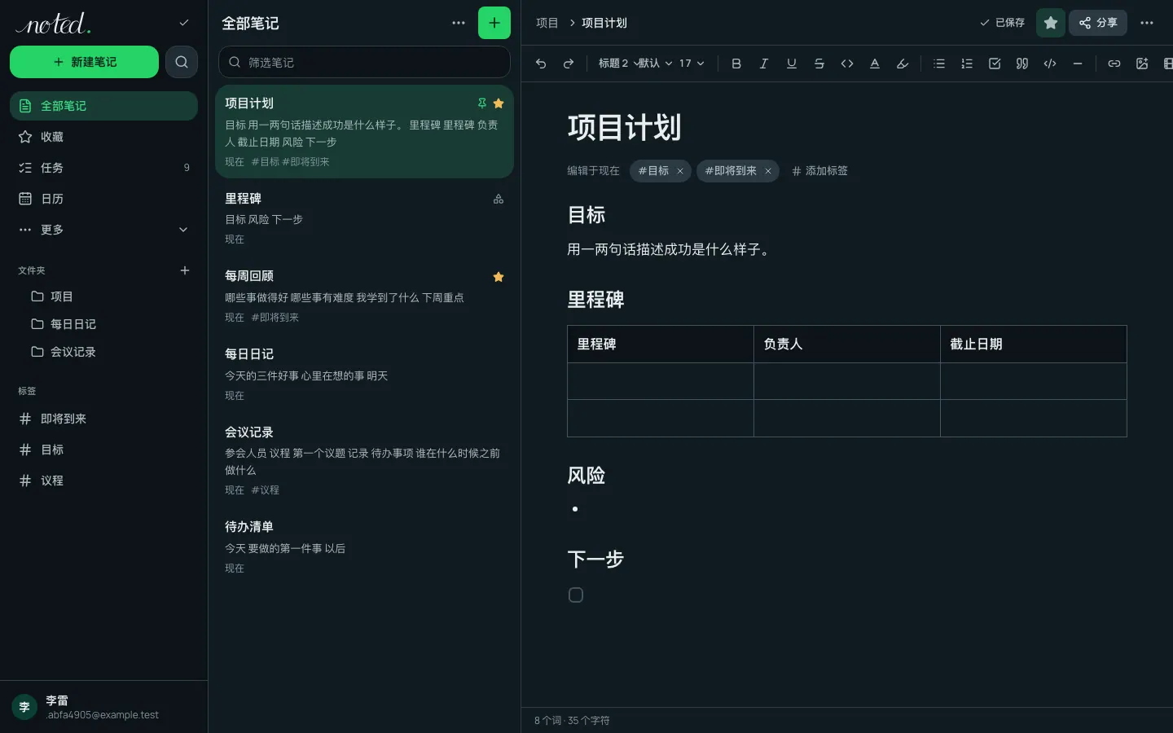Expand the 更多 section in the sidebar
Screen dimensions: 1173x733
(103, 230)
